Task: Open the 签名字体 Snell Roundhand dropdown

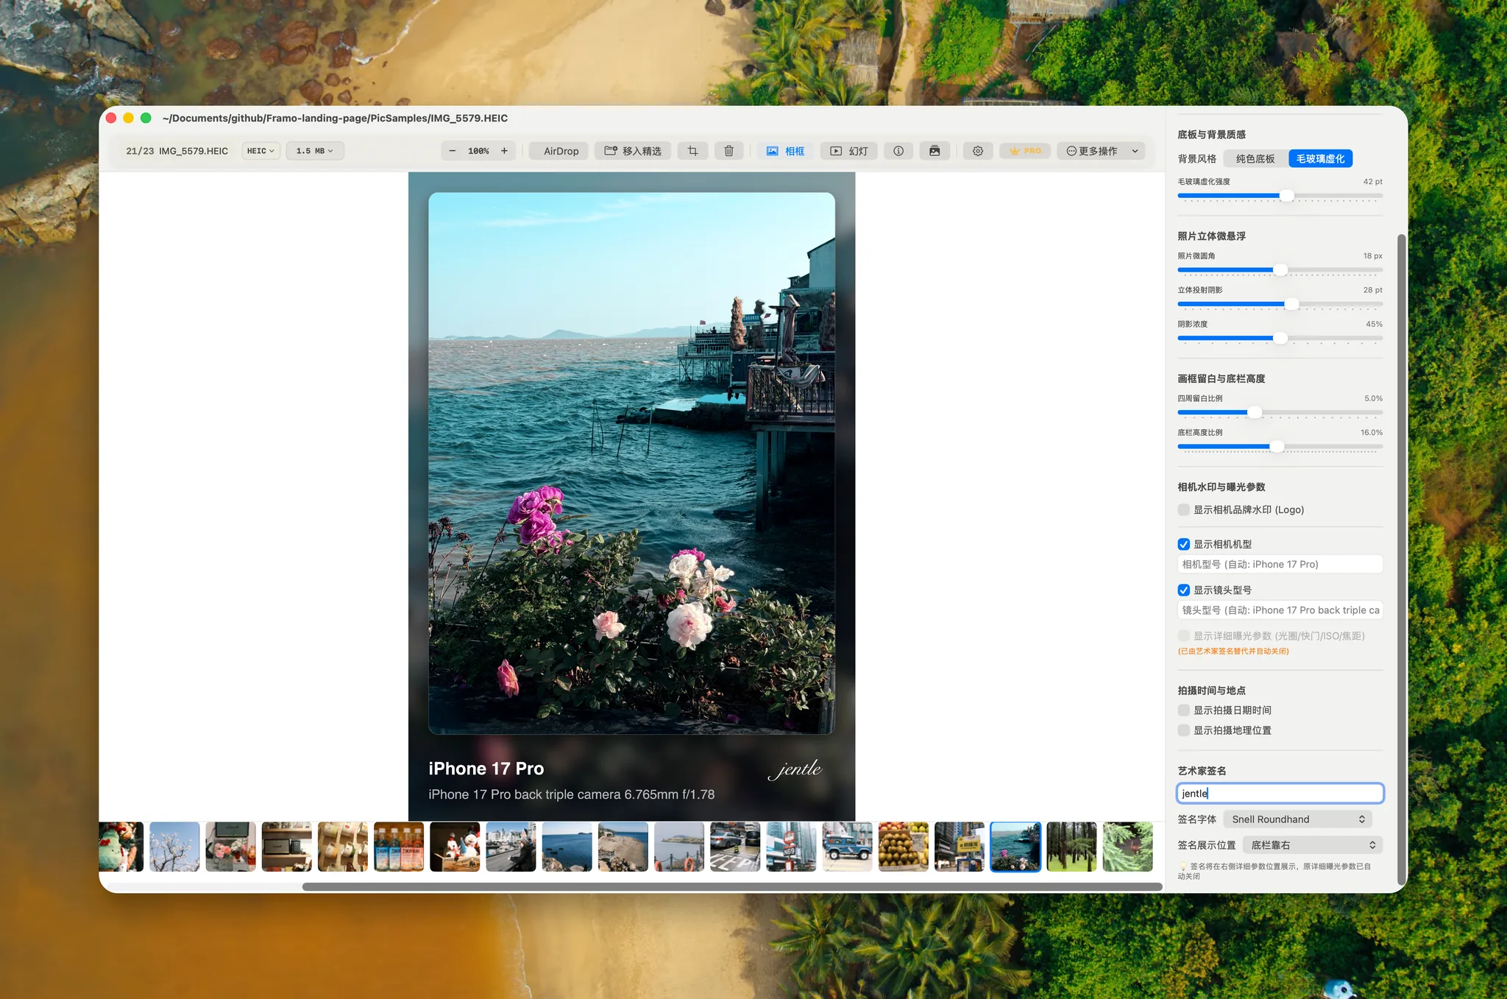Action: click(x=1299, y=819)
